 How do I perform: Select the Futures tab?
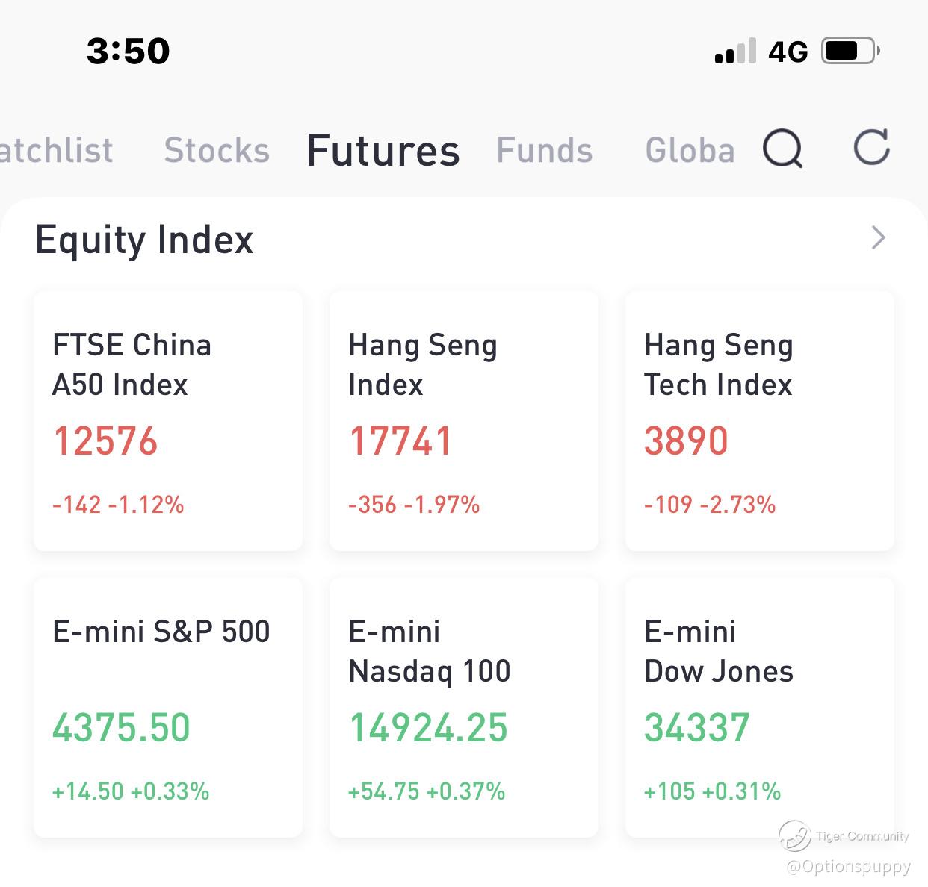click(383, 150)
